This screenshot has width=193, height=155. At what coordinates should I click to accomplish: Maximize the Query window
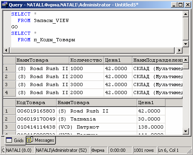(x=181, y=5)
